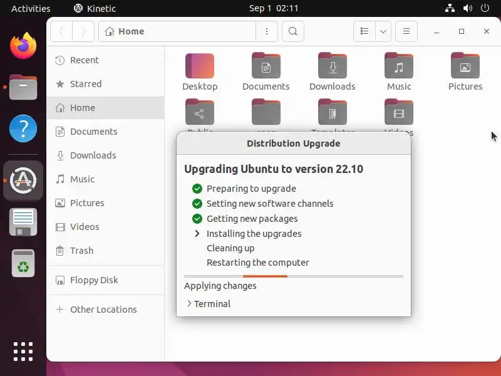Click 'Cleaning up' step text
The height and width of the screenshot is (376, 501).
(x=230, y=248)
